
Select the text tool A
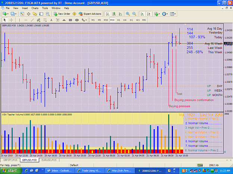point(51,20)
